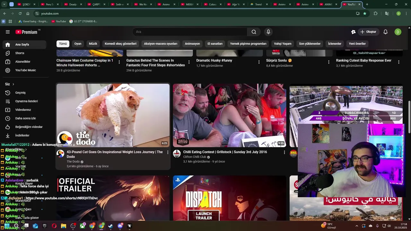Open the Chrome profile avatar

point(398,13)
